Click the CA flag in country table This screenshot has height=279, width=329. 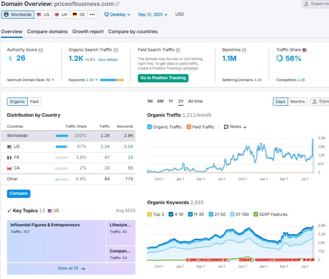click(x=9, y=169)
